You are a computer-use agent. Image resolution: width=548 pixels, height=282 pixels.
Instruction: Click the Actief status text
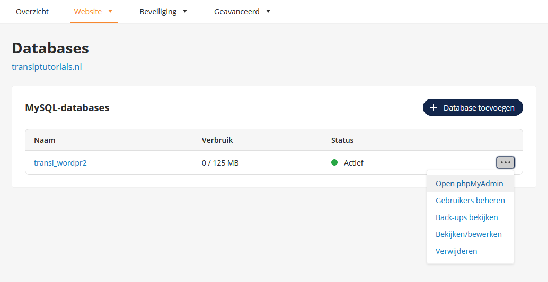353,162
